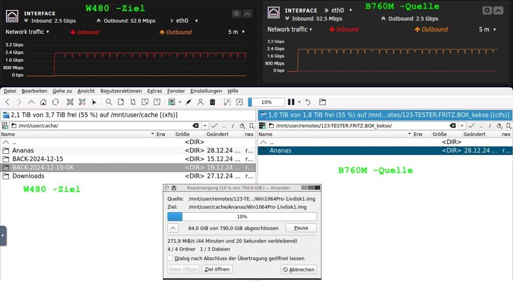
Task: Click the undo arrow beside the pause icon
Action: click(x=308, y=102)
